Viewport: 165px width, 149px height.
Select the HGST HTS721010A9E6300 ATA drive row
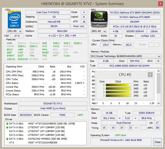[x=46, y=142]
